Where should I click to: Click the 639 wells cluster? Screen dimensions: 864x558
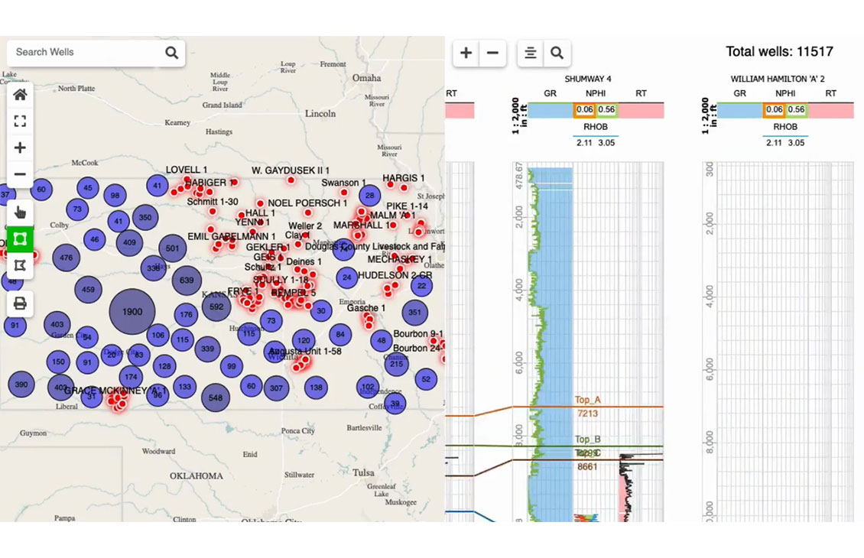(187, 281)
